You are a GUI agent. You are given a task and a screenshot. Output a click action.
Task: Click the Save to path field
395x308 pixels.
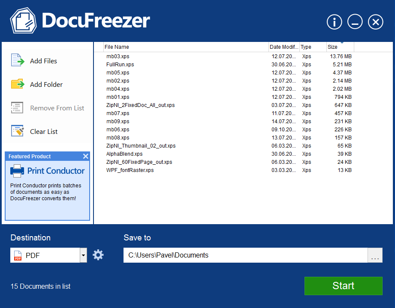click(245, 255)
